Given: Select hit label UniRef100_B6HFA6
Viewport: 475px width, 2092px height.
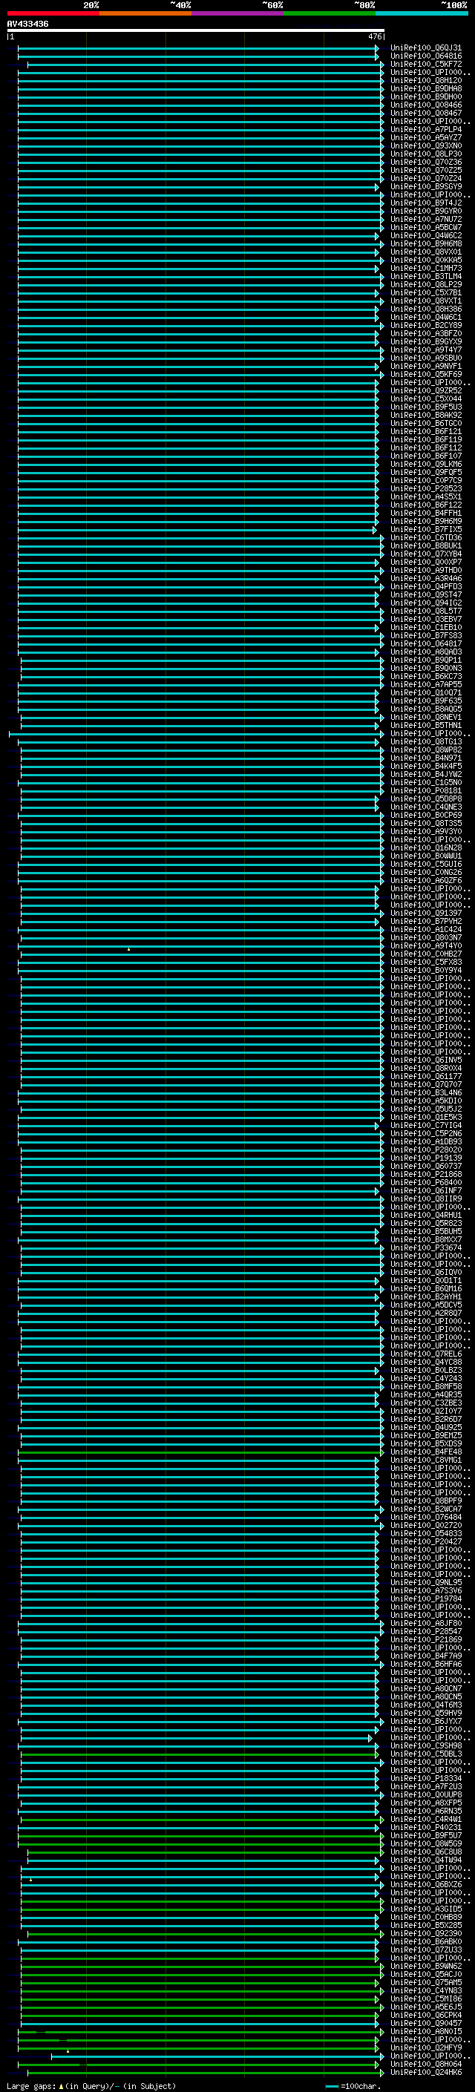Looking at the screenshot, I should (426, 1664).
